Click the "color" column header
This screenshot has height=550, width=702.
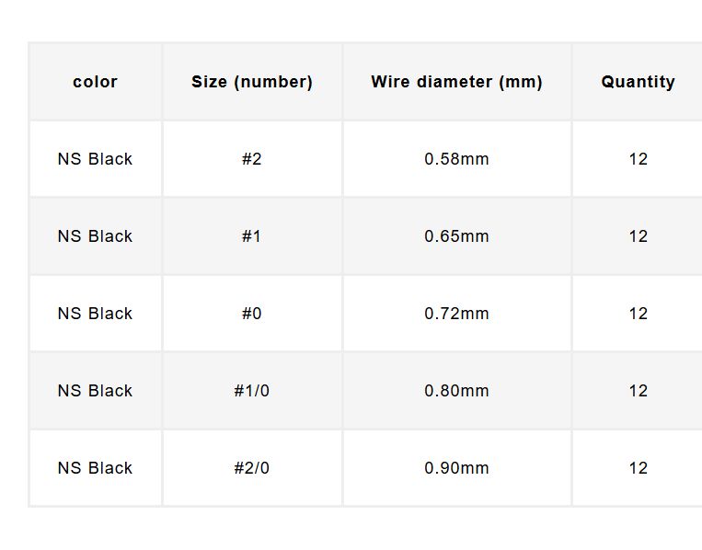(95, 82)
